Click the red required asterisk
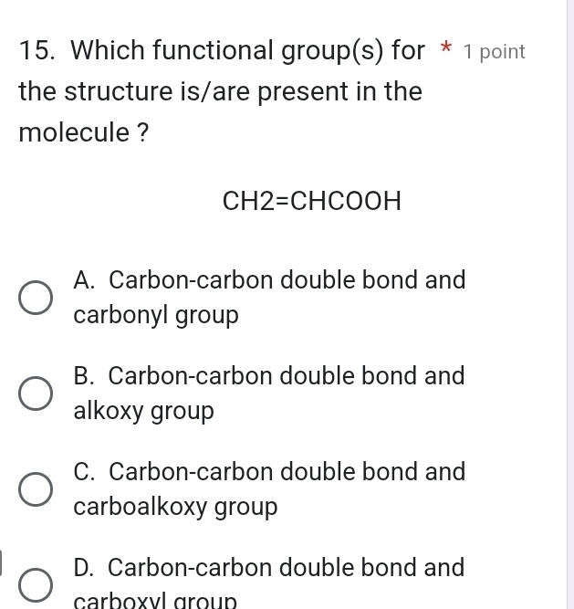The width and height of the screenshot is (574, 609). [446, 49]
